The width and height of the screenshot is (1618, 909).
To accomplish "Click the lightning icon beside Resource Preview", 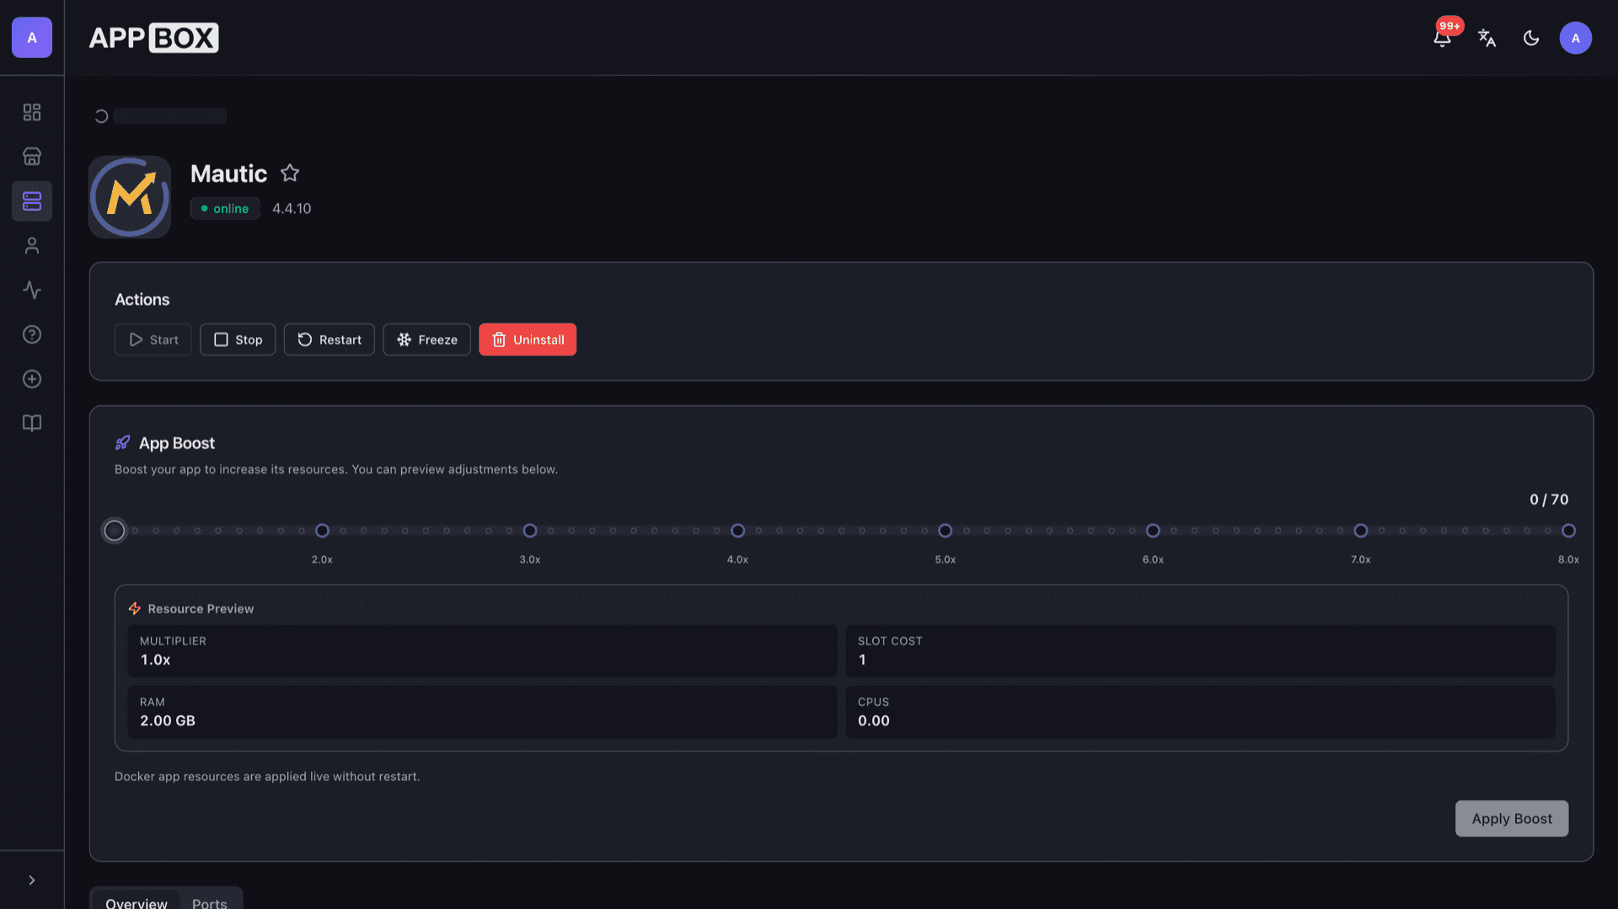I will coord(135,608).
